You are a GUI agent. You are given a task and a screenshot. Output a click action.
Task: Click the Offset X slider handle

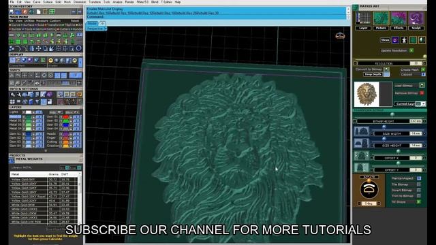point(398,151)
